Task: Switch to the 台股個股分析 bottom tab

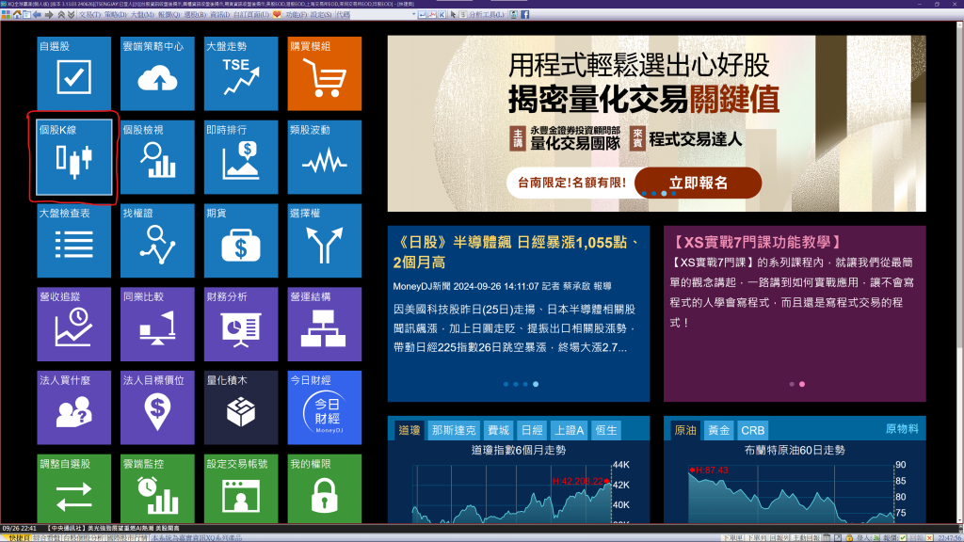Action: [83, 537]
